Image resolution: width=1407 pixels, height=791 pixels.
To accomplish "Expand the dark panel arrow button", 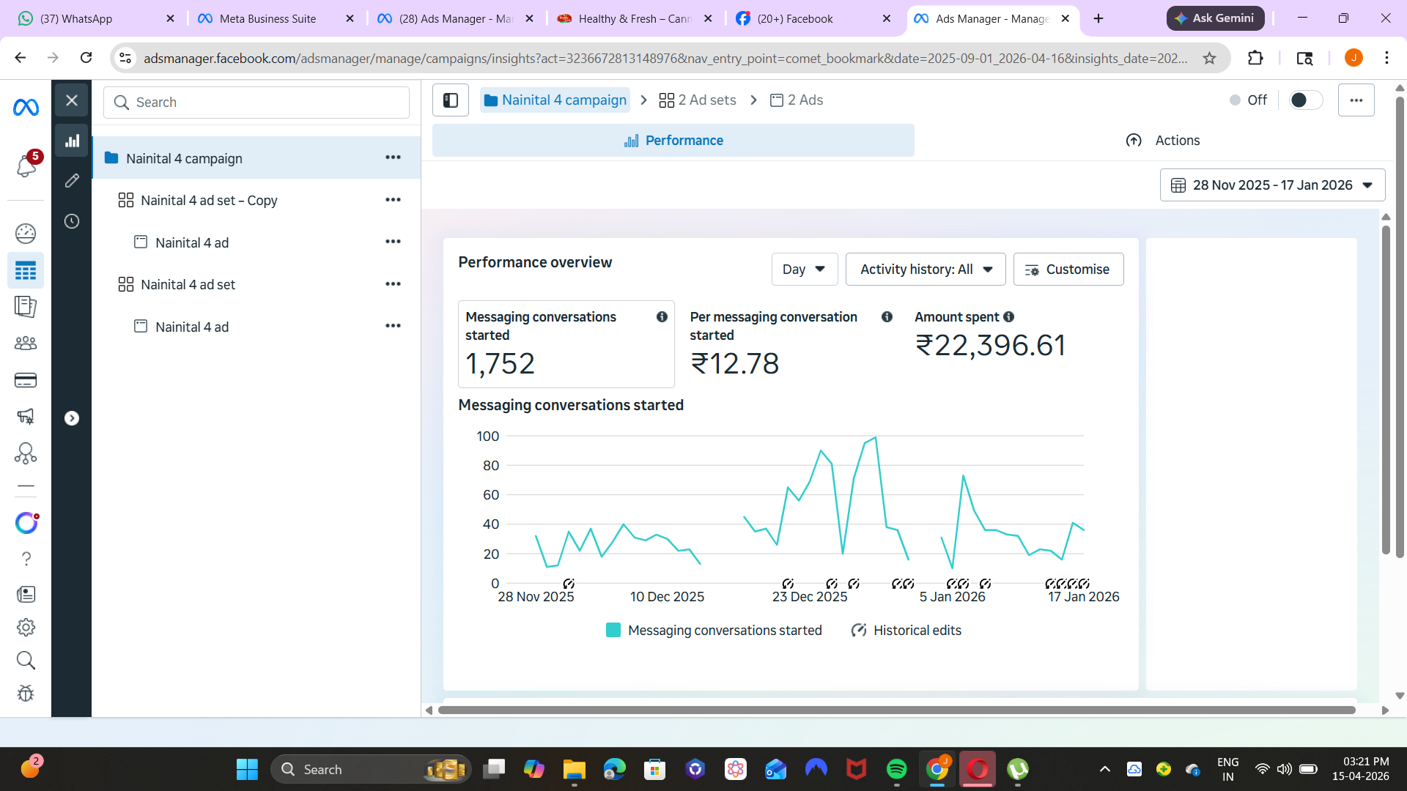I will point(72,418).
